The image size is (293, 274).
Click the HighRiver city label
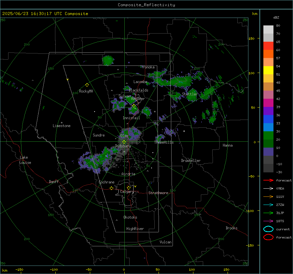click(135, 229)
